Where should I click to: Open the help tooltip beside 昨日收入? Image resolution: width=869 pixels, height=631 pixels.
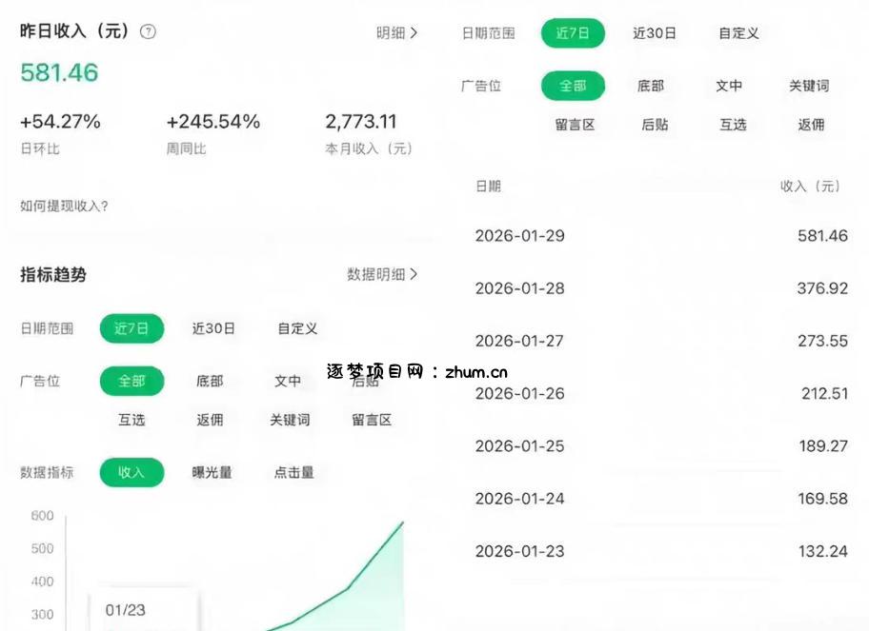click(x=148, y=31)
